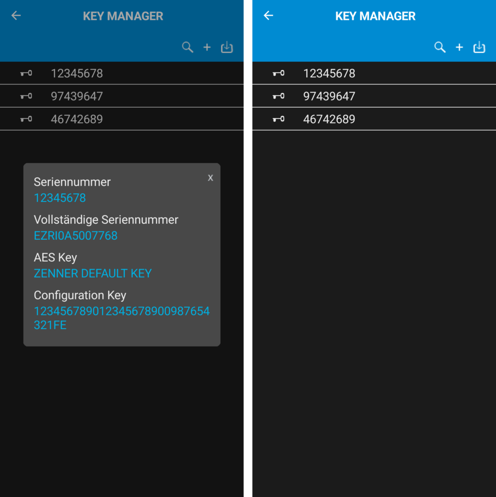Tap the KEY MANAGER title bar
The height and width of the screenshot is (497, 496).
coord(122,16)
